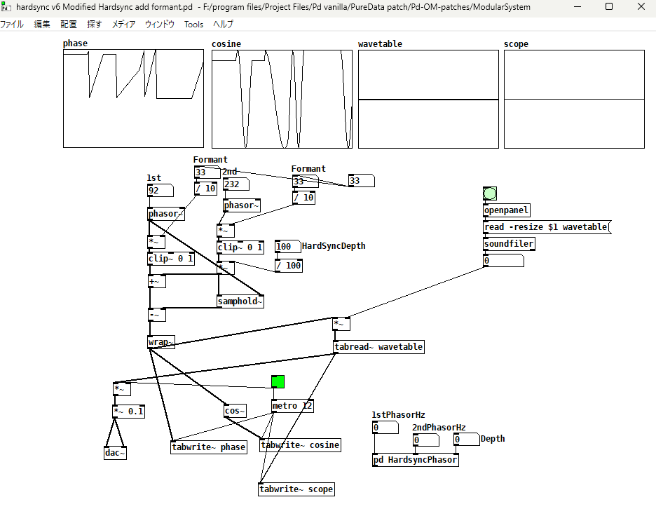Toggle the green metro toggle box
The height and width of the screenshot is (523, 656).
277,381
